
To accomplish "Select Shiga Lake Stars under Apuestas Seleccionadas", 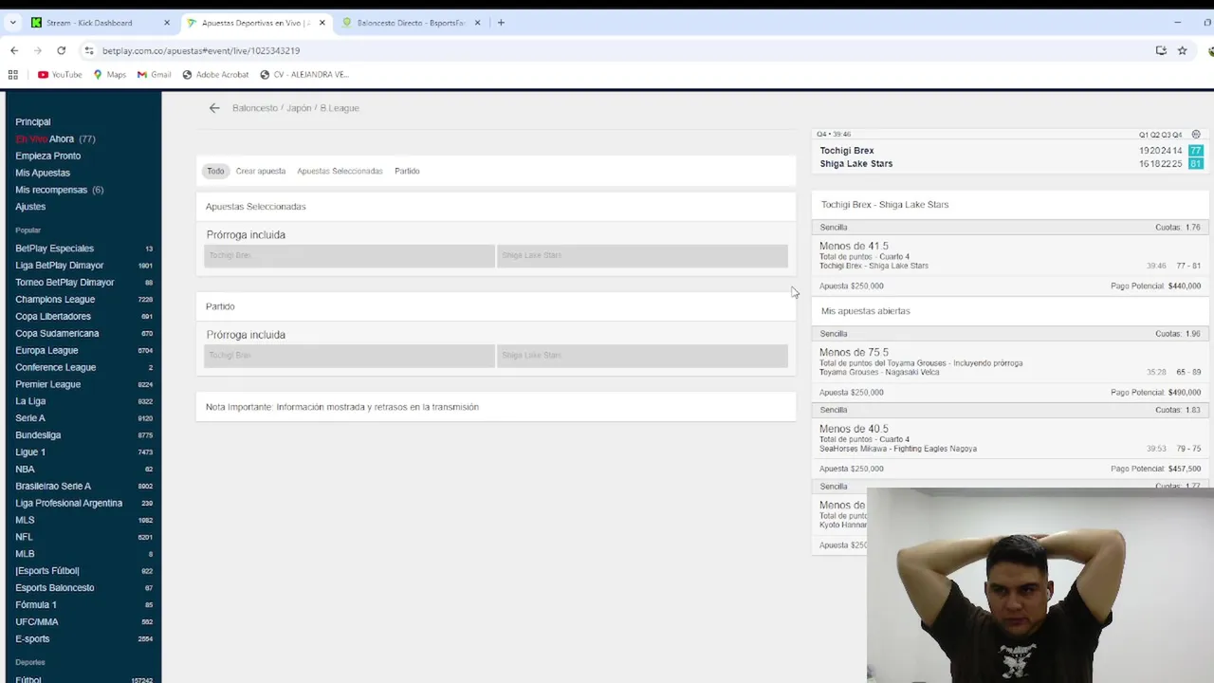I will (x=642, y=255).
